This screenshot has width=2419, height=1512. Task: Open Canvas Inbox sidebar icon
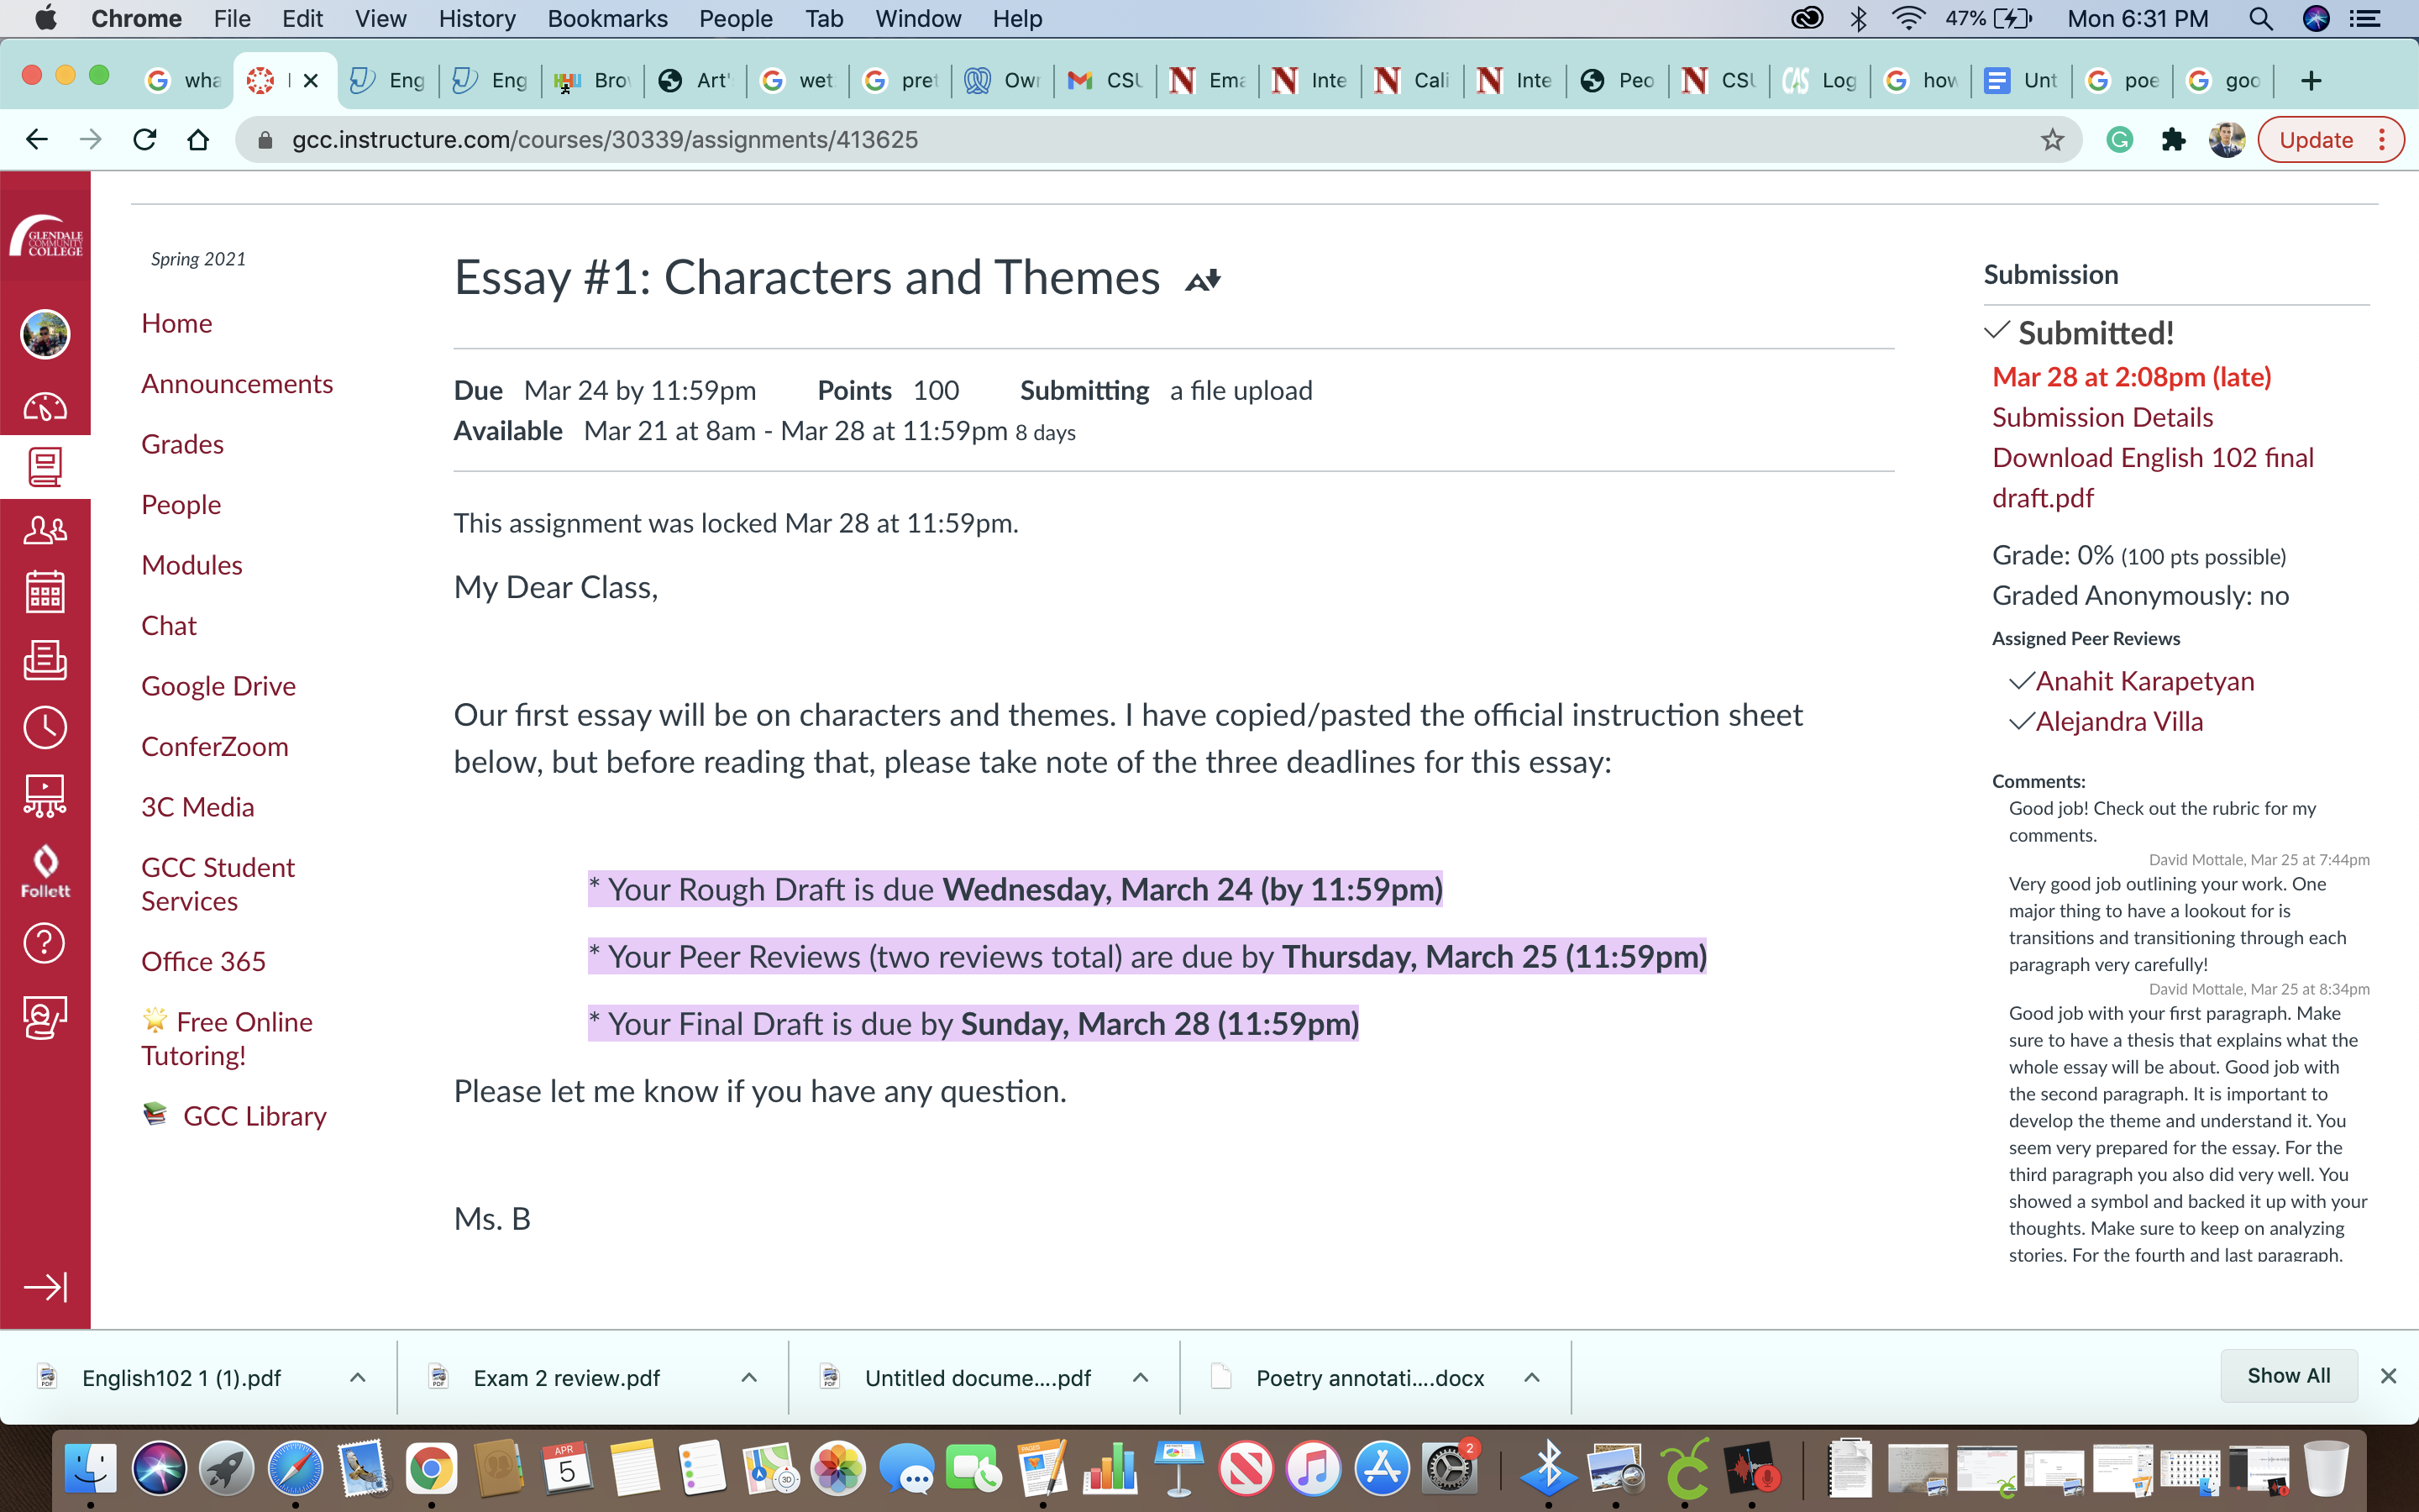[45, 660]
